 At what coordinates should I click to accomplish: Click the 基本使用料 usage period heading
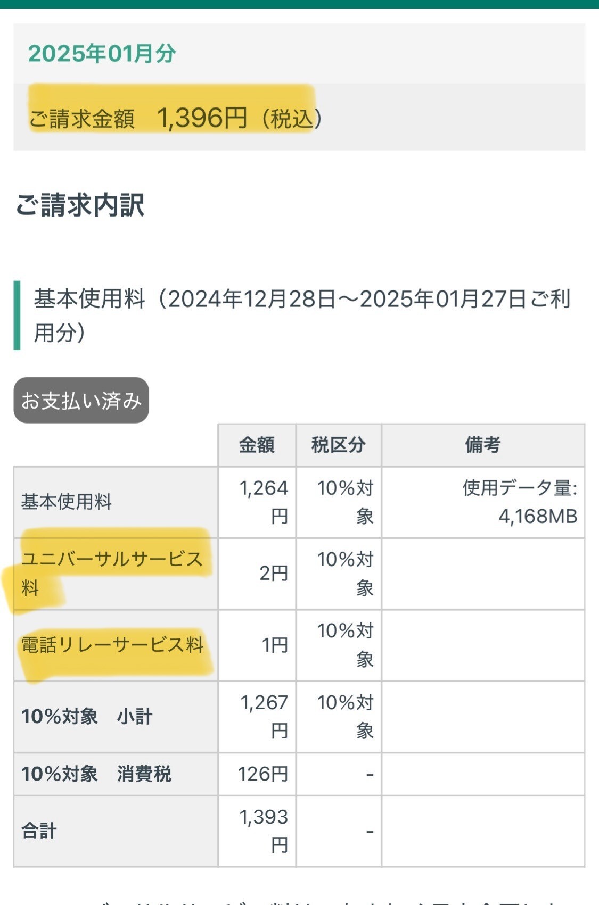coord(302,315)
